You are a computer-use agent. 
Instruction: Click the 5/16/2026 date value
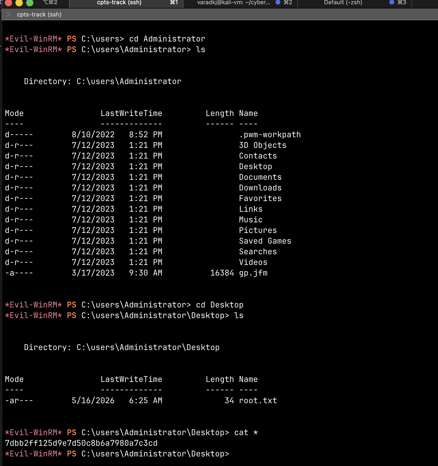tap(93, 401)
